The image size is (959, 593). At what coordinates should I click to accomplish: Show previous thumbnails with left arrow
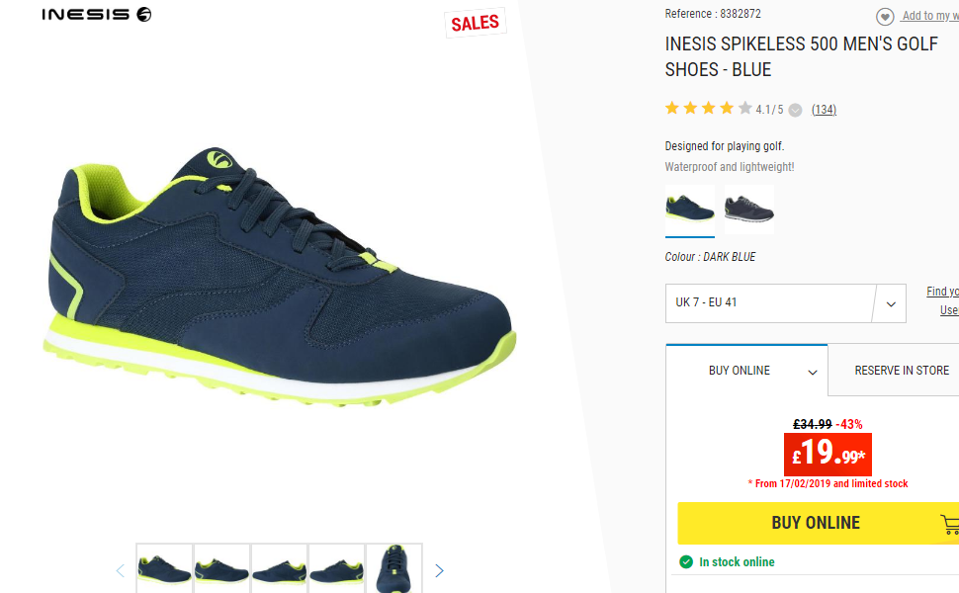(121, 571)
